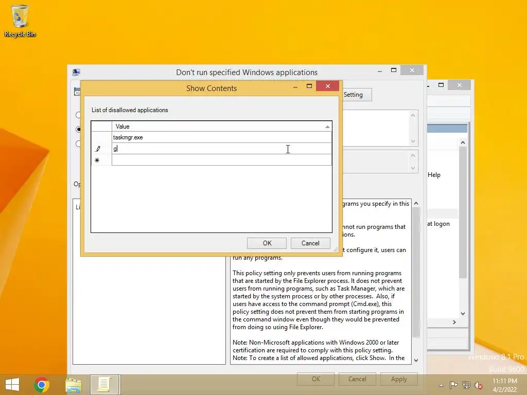Open the Windows Start button
This screenshot has width=527, height=395.
click(x=12, y=385)
